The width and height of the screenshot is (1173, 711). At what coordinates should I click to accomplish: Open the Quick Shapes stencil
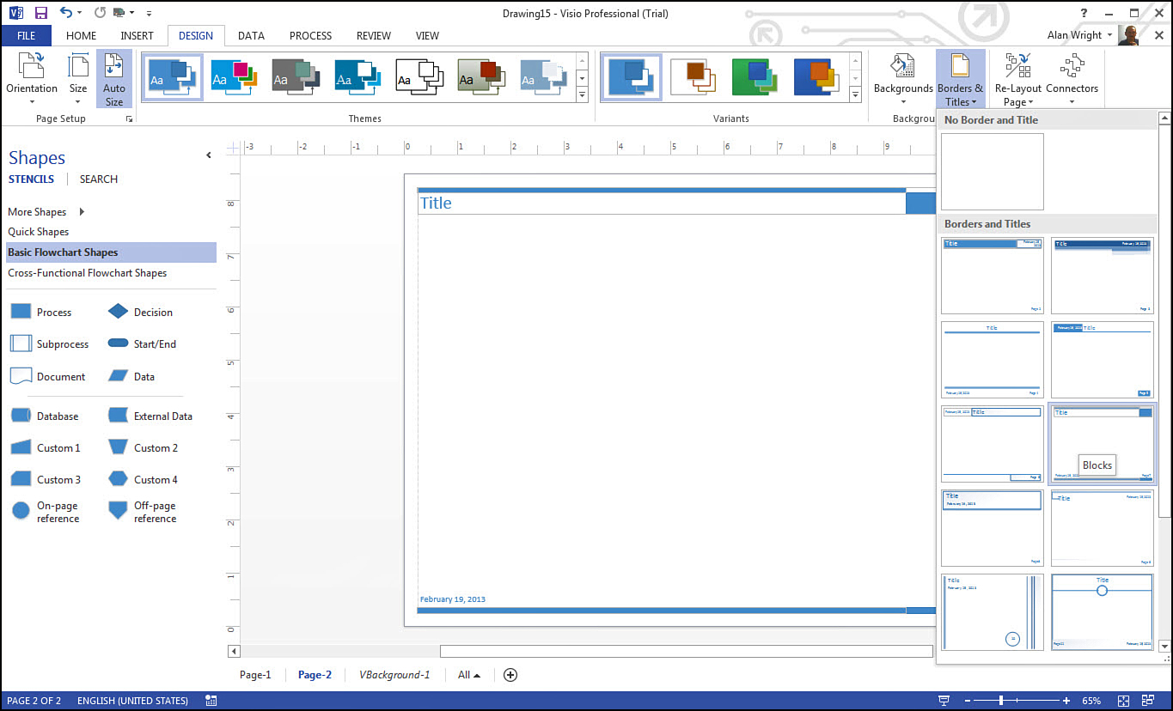pyautogui.click(x=39, y=232)
